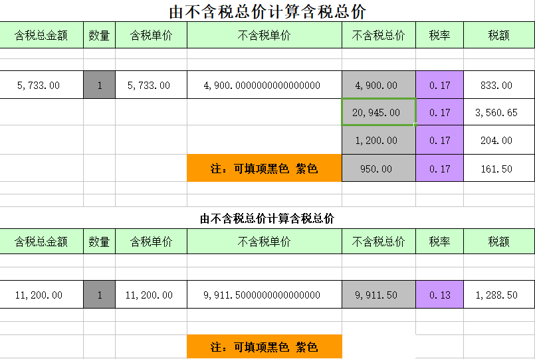Click the second table's bold title
The height and width of the screenshot is (359, 535).
click(x=267, y=218)
